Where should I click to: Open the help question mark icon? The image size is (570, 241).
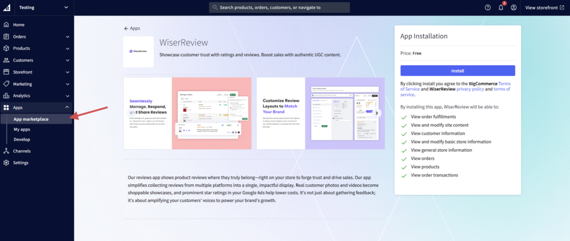[488, 7]
